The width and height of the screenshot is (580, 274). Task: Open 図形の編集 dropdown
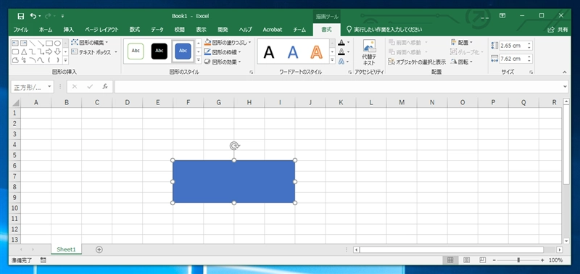pos(90,43)
